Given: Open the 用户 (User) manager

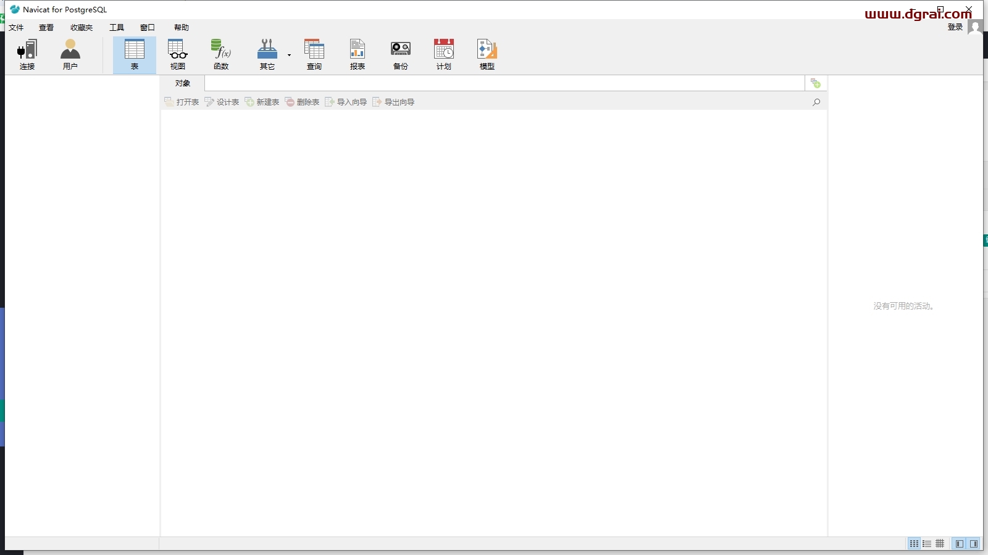Looking at the screenshot, I should [70, 54].
